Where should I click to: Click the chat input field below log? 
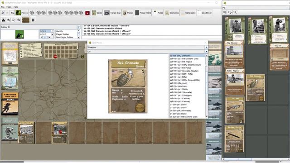point(152,37)
